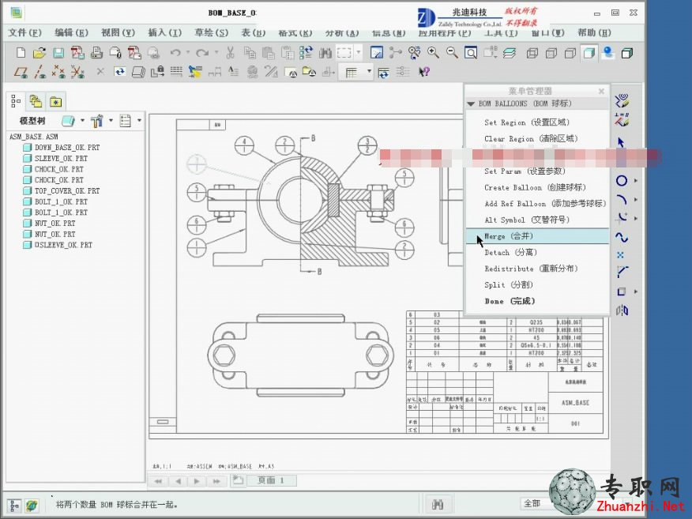Toggle datum point display icon
The width and height of the screenshot is (692, 519).
tap(58, 72)
